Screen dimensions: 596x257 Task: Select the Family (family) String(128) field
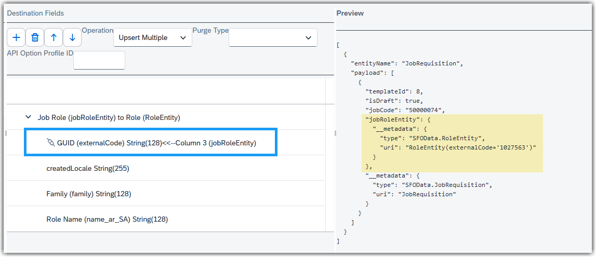point(88,194)
